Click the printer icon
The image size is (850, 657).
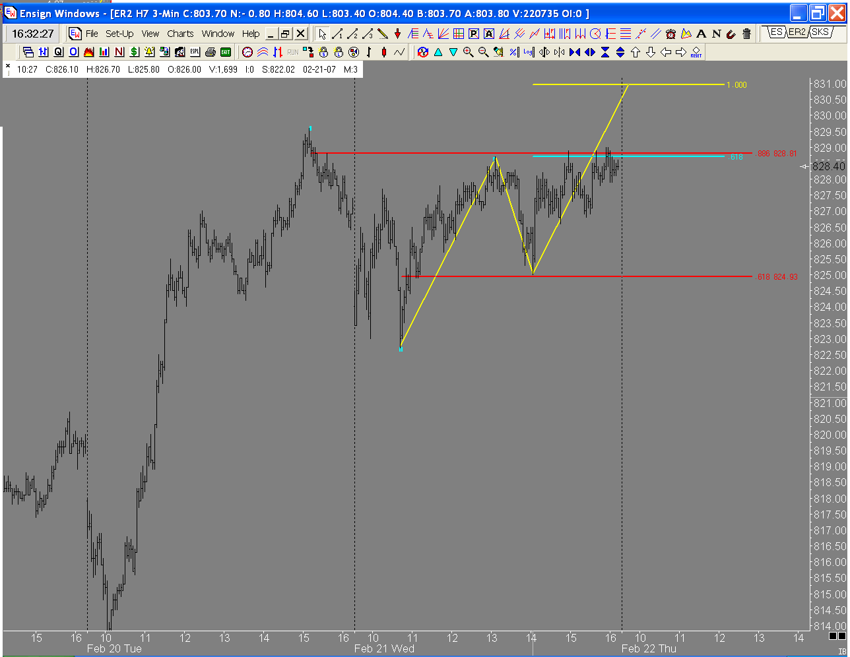point(211,52)
